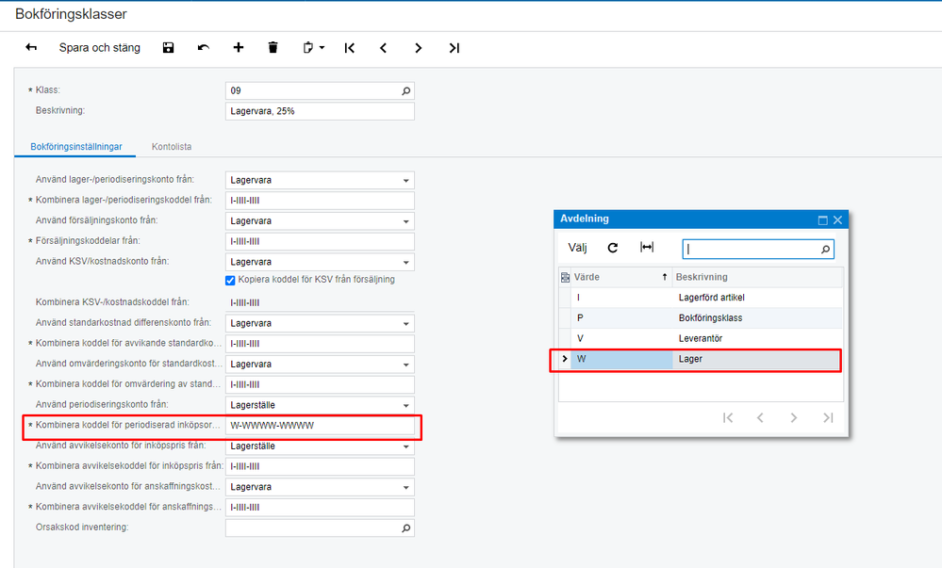The image size is (942, 568).
Task: Go to next record arrow
Action: click(x=419, y=48)
